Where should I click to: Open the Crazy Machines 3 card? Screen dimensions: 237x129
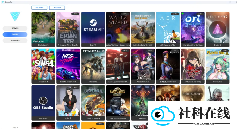point(68,125)
